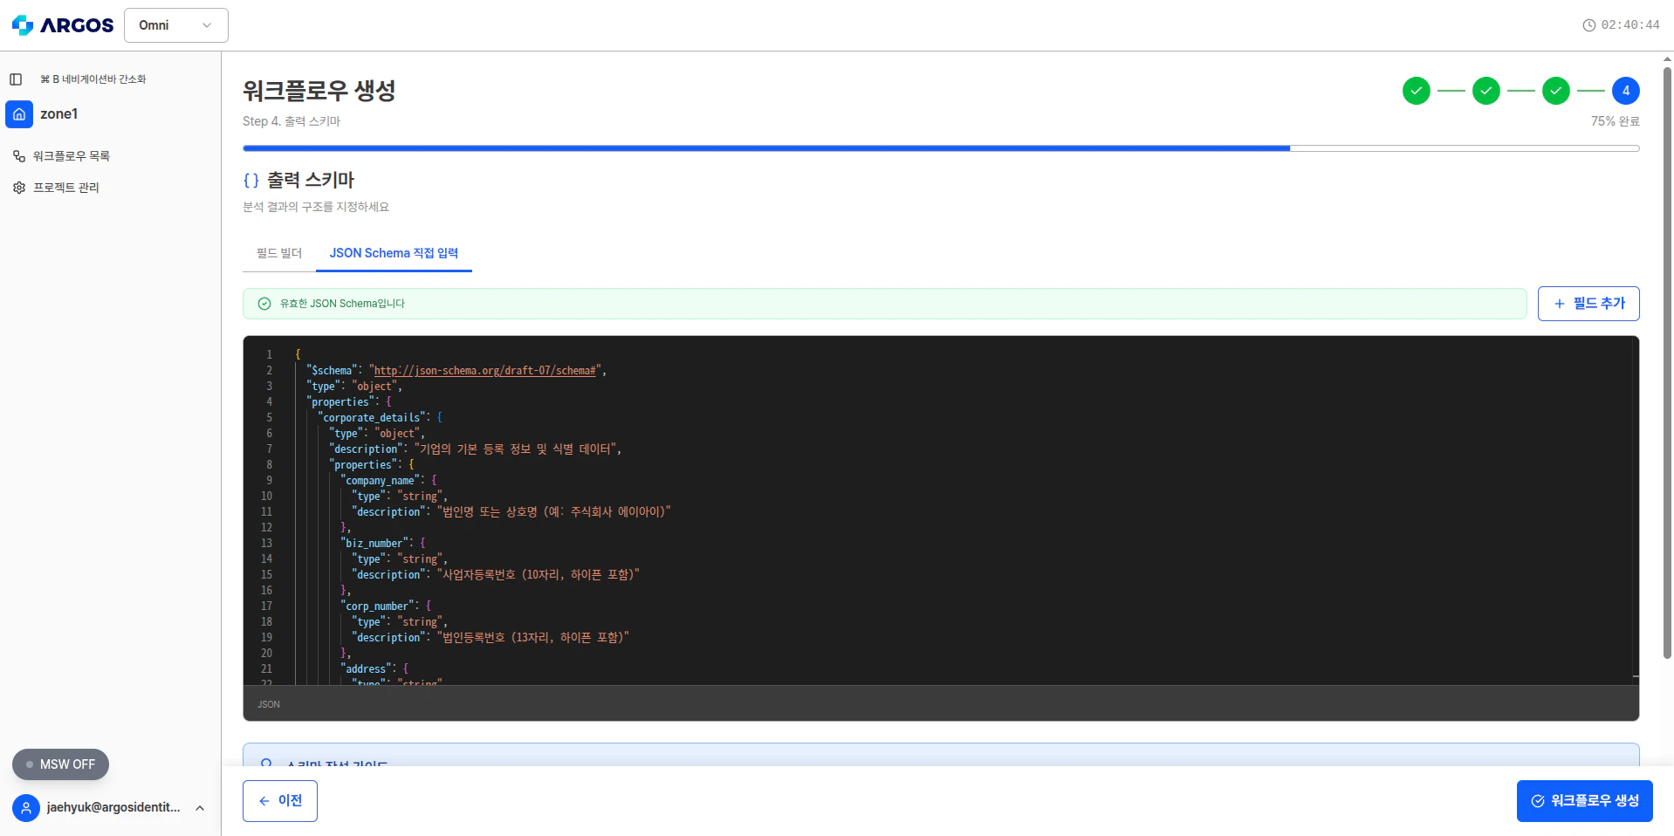Click the jaehyuk@argosidentit... account label
Viewport: 1674px width, 836px height.
113,808
